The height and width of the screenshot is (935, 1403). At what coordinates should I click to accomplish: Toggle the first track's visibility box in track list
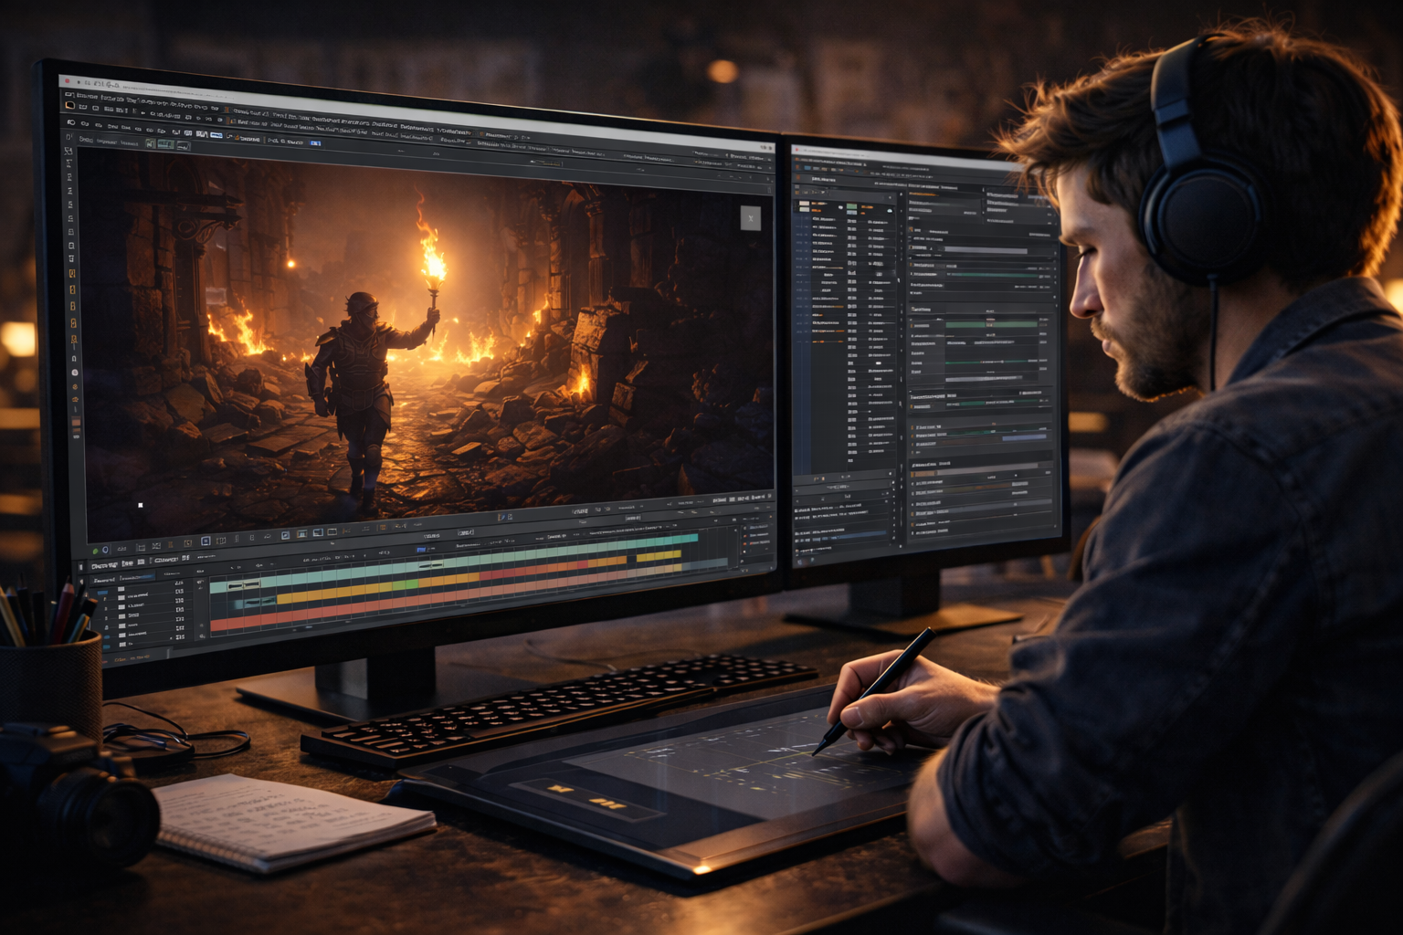coord(121,590)
